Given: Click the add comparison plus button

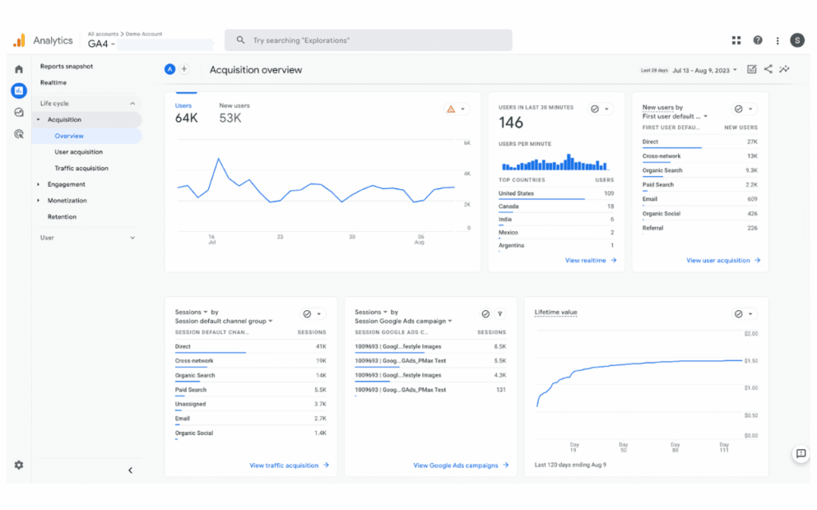Looking at the screenshot, I should pos(184,69).
